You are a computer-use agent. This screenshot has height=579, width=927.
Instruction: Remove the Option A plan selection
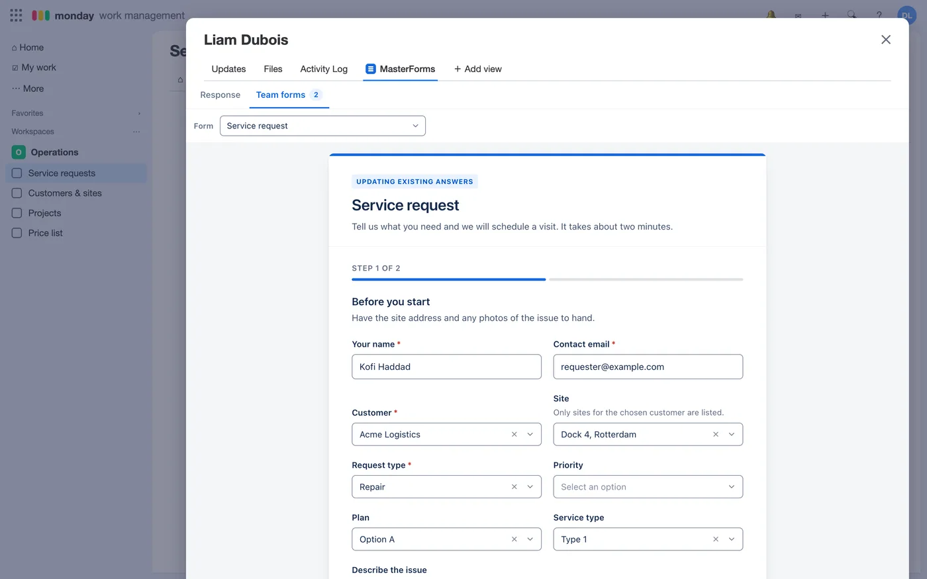tap(514, 539)
